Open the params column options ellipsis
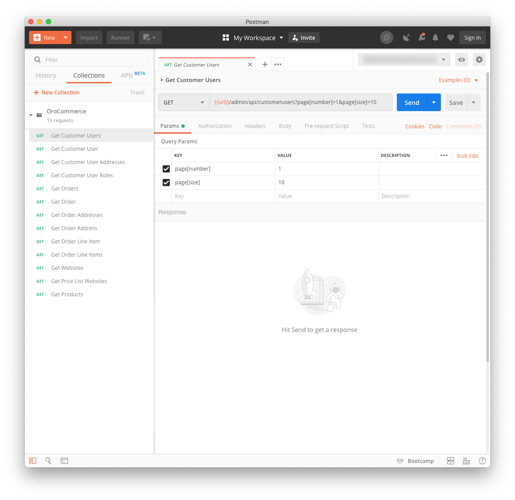The image size is (515, 500). pos(444,155)
